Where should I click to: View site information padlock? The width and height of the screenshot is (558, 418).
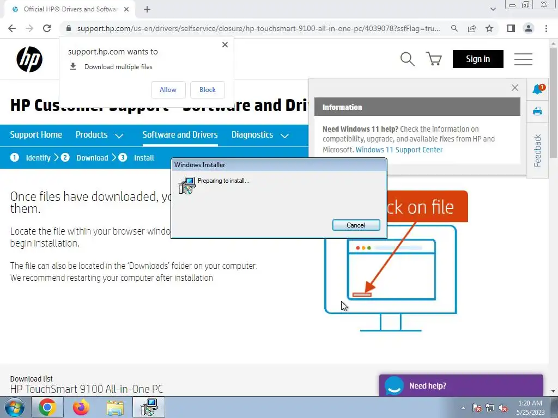click(69, 28)
